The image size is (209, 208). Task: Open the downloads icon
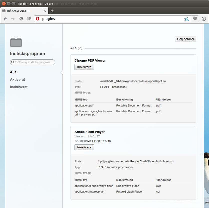tap(204, 19)
